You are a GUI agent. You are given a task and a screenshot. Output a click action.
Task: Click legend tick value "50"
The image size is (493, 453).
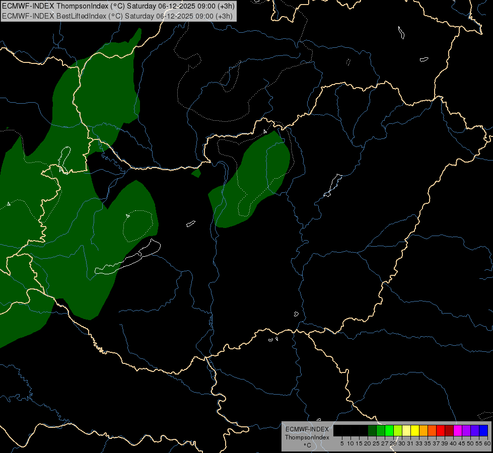point(470,443)
